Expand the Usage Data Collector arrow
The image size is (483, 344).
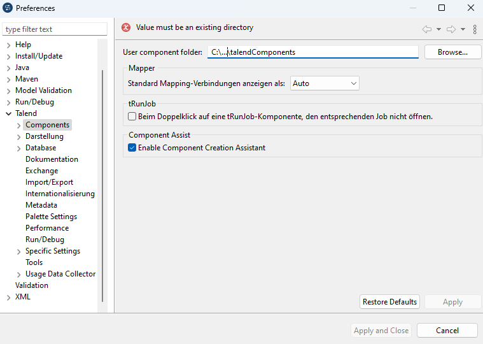pos(19,275)
